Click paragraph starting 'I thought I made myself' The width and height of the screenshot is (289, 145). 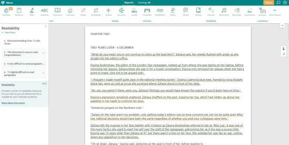(167, 82)
